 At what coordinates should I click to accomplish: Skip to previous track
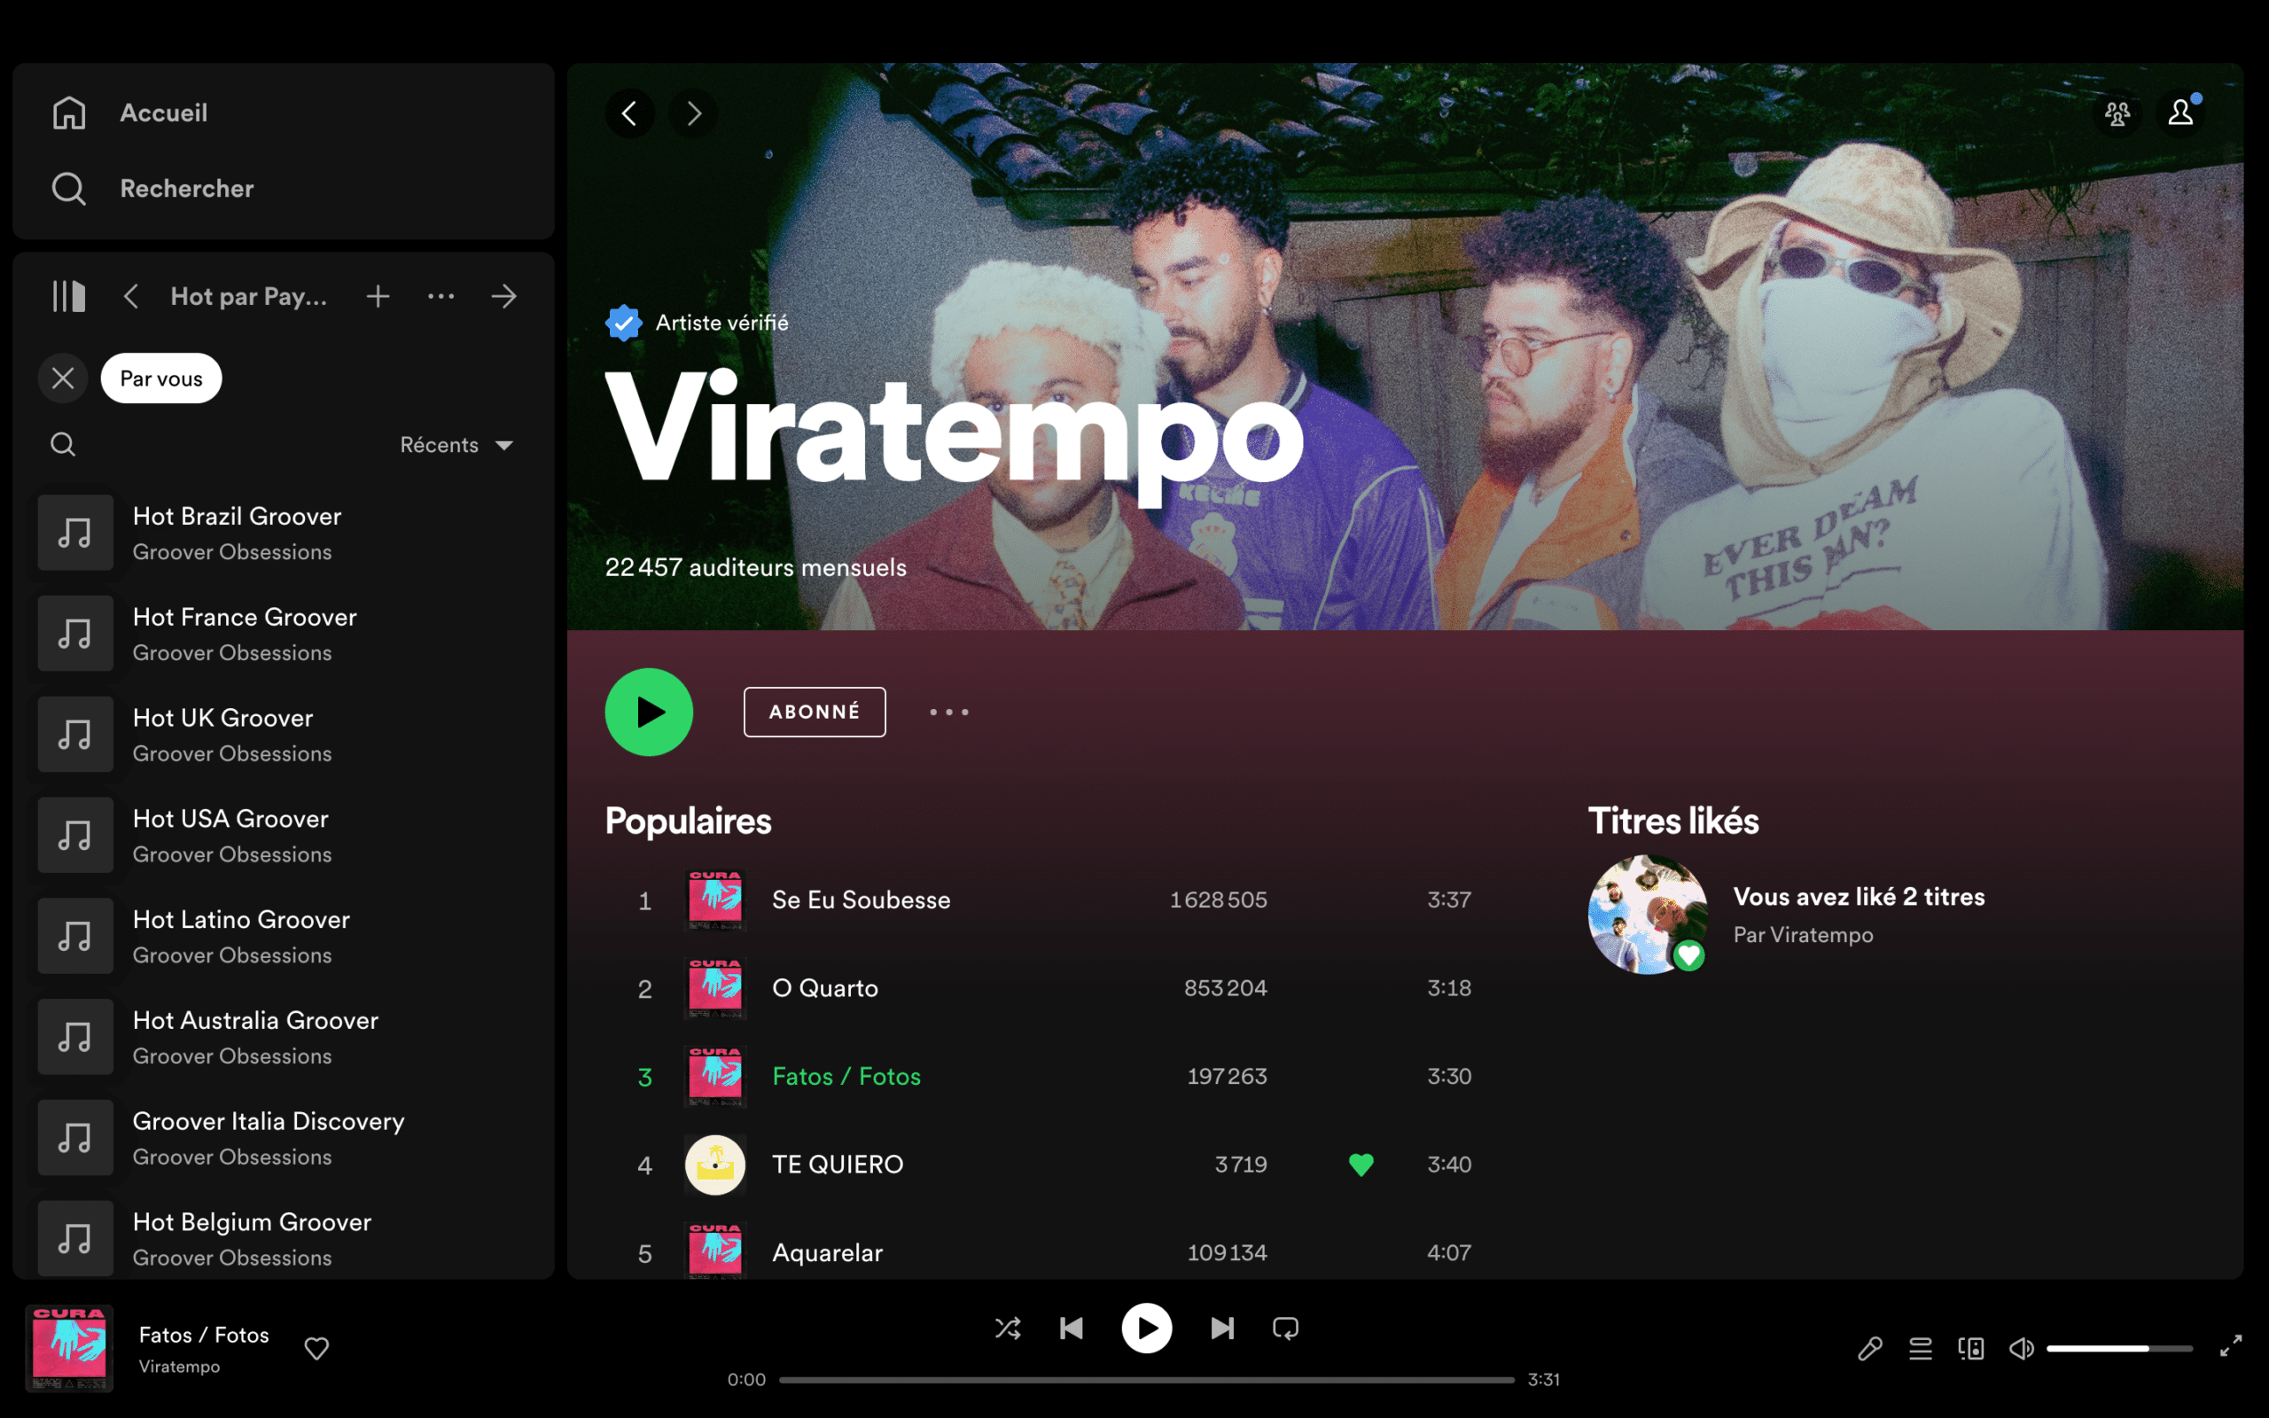1072,1328
